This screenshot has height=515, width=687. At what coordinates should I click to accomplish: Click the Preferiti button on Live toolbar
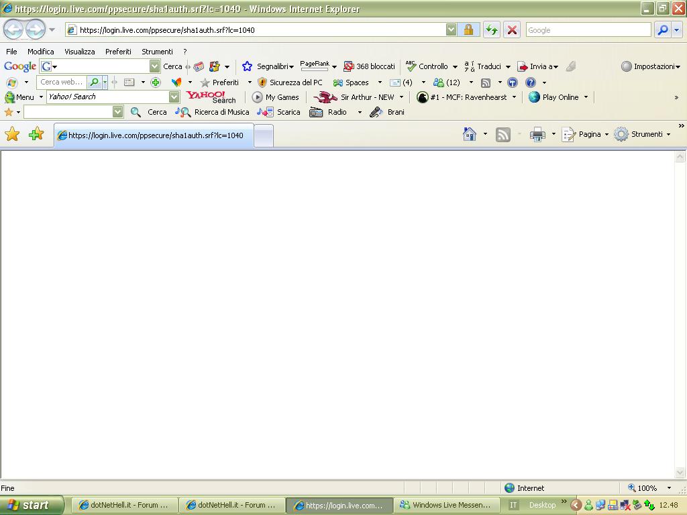(x=219, y=82)
